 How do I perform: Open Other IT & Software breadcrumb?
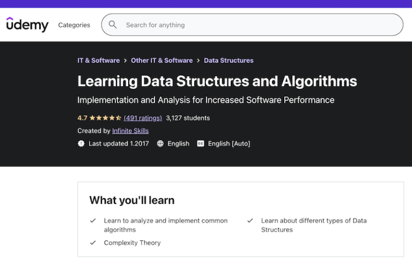coord(162,60)
